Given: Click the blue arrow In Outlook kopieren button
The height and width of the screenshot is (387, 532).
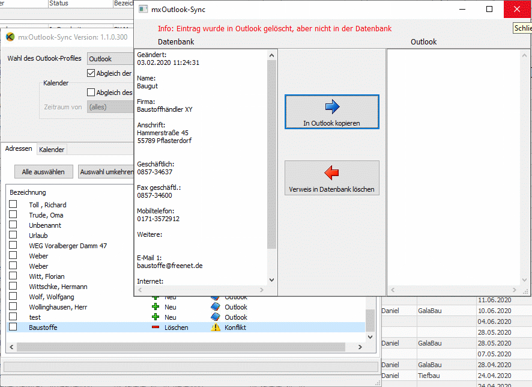Looking at the screenshot, I should [x=332, y=112].
